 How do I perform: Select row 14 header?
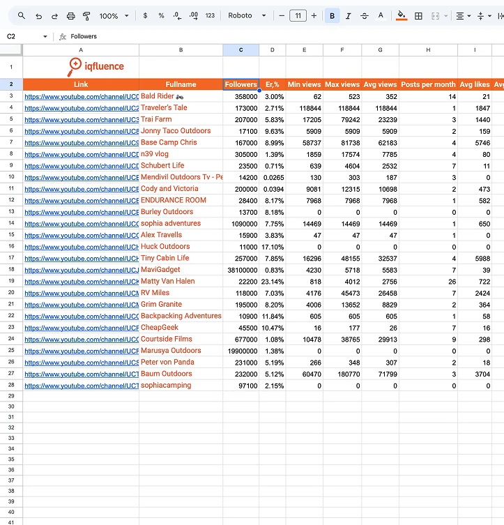[11, 223]
